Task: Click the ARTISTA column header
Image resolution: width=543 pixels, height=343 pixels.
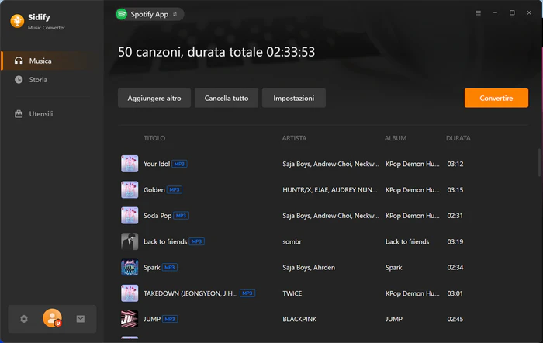Action: coord(294,138)
